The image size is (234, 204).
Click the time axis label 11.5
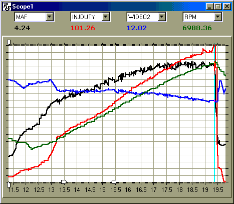coord(14,190)
